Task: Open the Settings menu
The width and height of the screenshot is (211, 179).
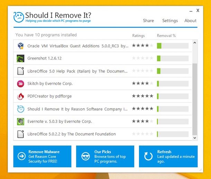Action: [x=170, y=21]
